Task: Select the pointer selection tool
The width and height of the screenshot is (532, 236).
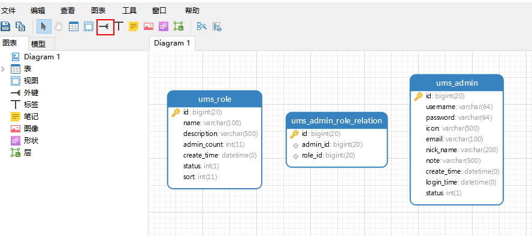Action: click(44, 26)
